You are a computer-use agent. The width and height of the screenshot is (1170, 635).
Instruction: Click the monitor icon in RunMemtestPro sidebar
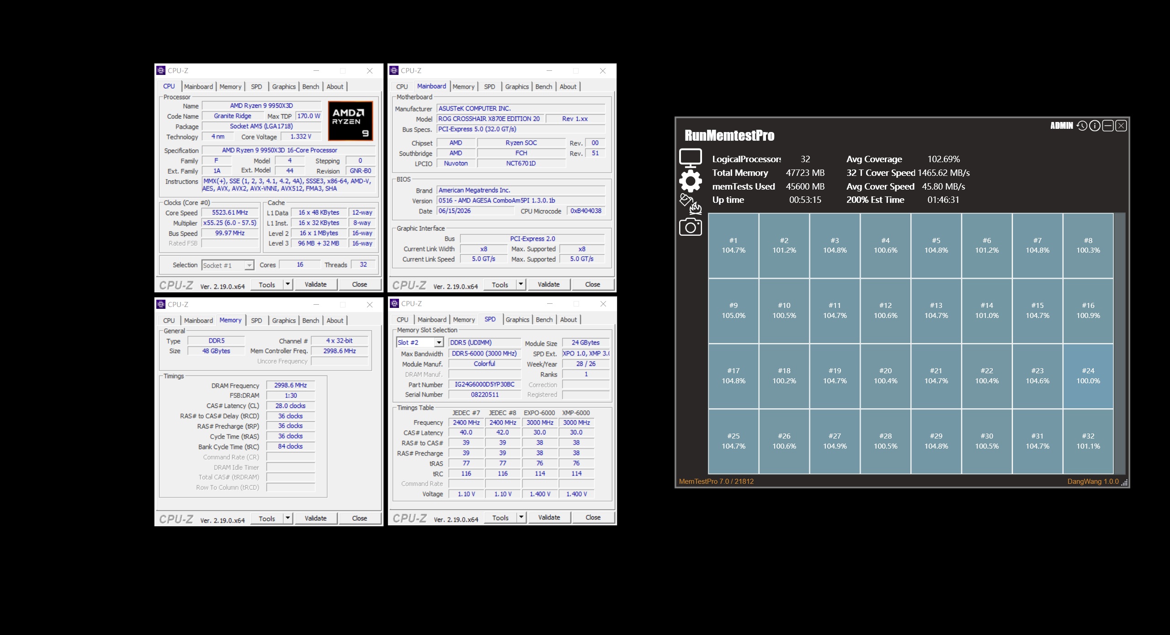point(690,158)
